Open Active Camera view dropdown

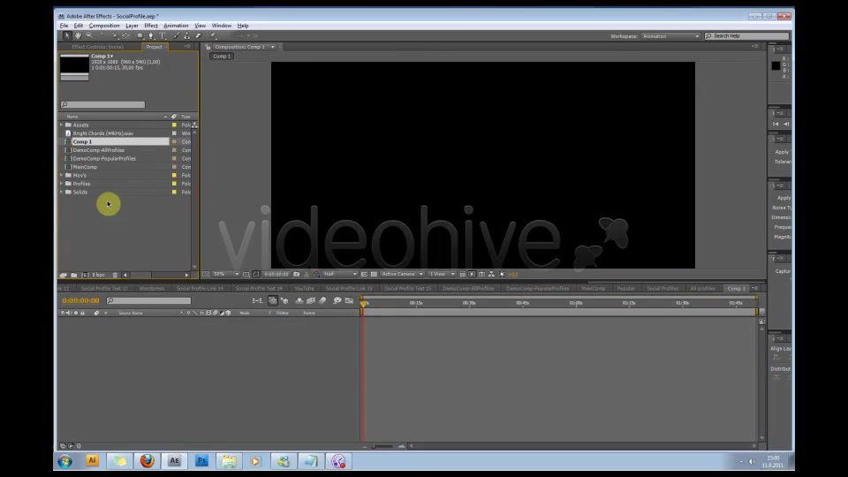(402, 274)
